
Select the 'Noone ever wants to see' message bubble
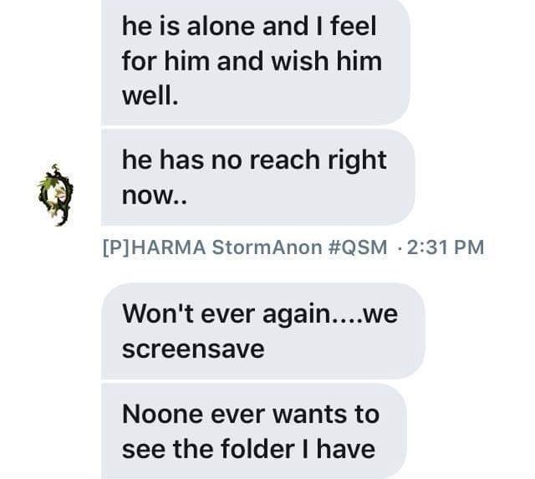254,431
